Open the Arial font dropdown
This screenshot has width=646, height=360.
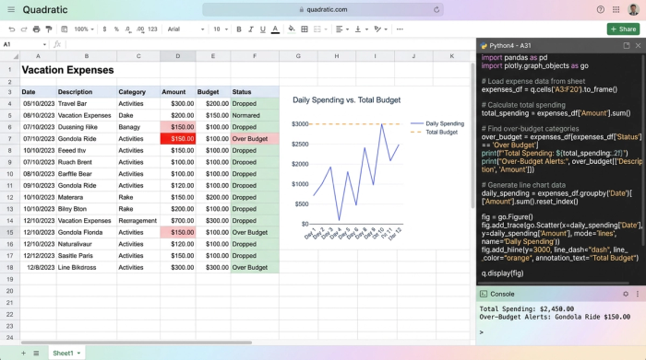tap(185, 29)
